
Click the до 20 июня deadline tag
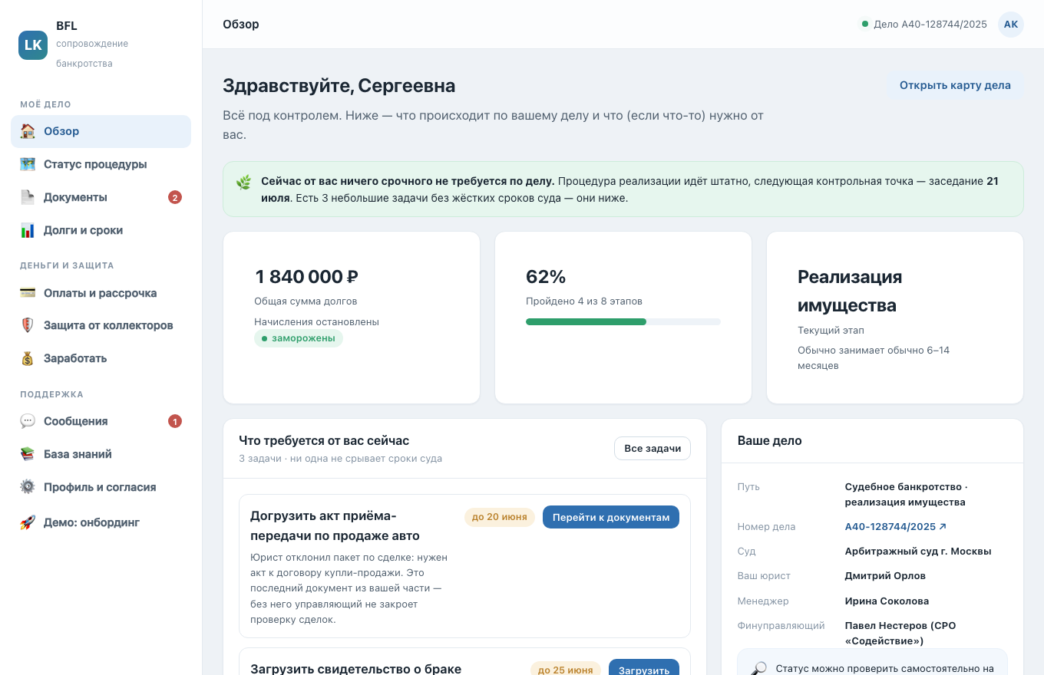[499, 517]
